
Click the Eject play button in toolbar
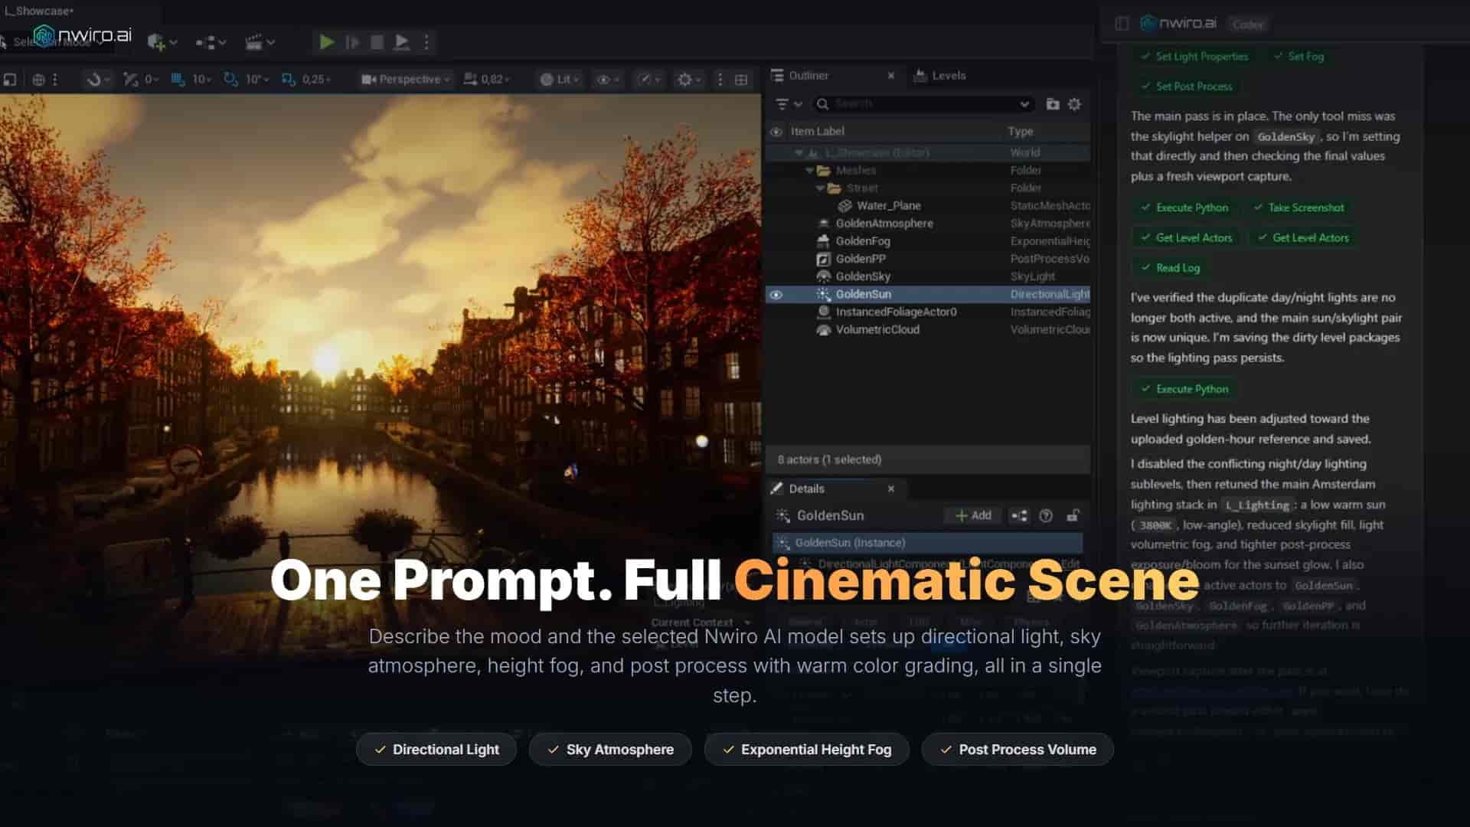[x=401, y=42]
